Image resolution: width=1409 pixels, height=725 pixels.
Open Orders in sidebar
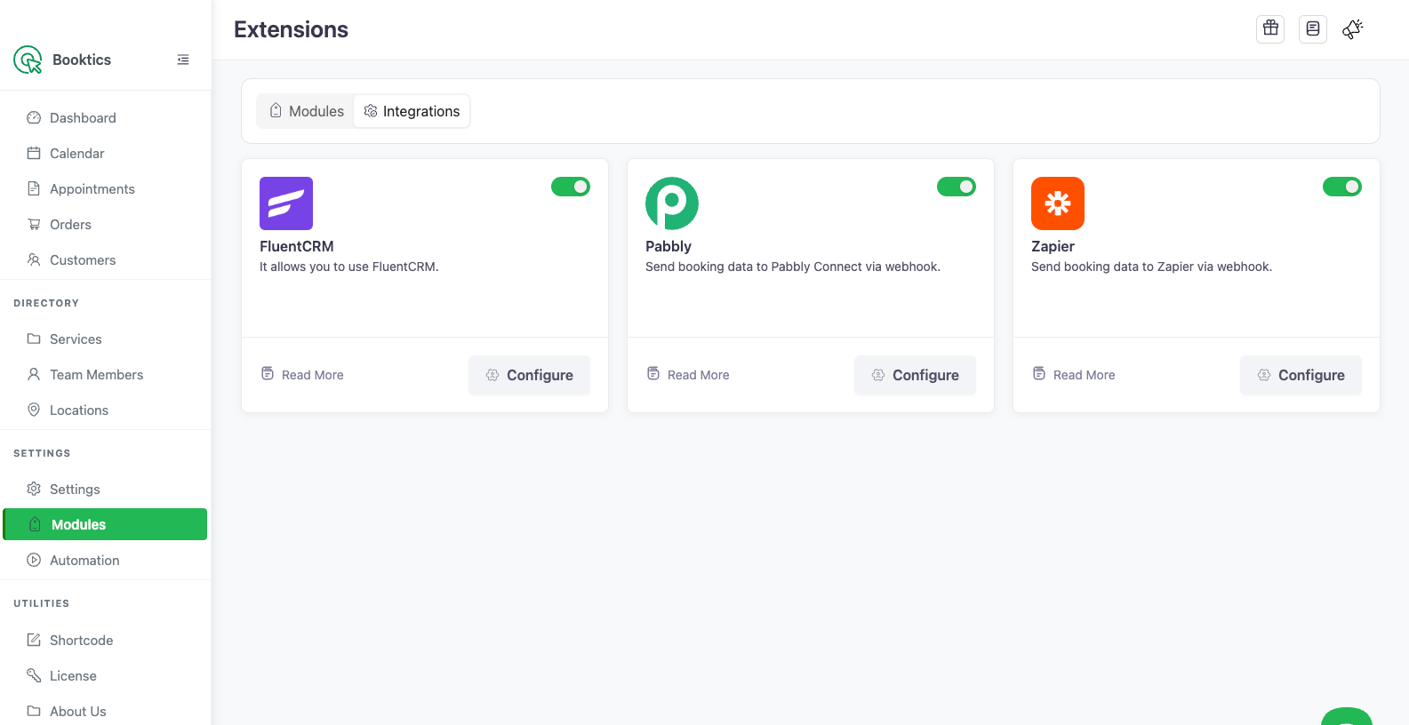105,224
